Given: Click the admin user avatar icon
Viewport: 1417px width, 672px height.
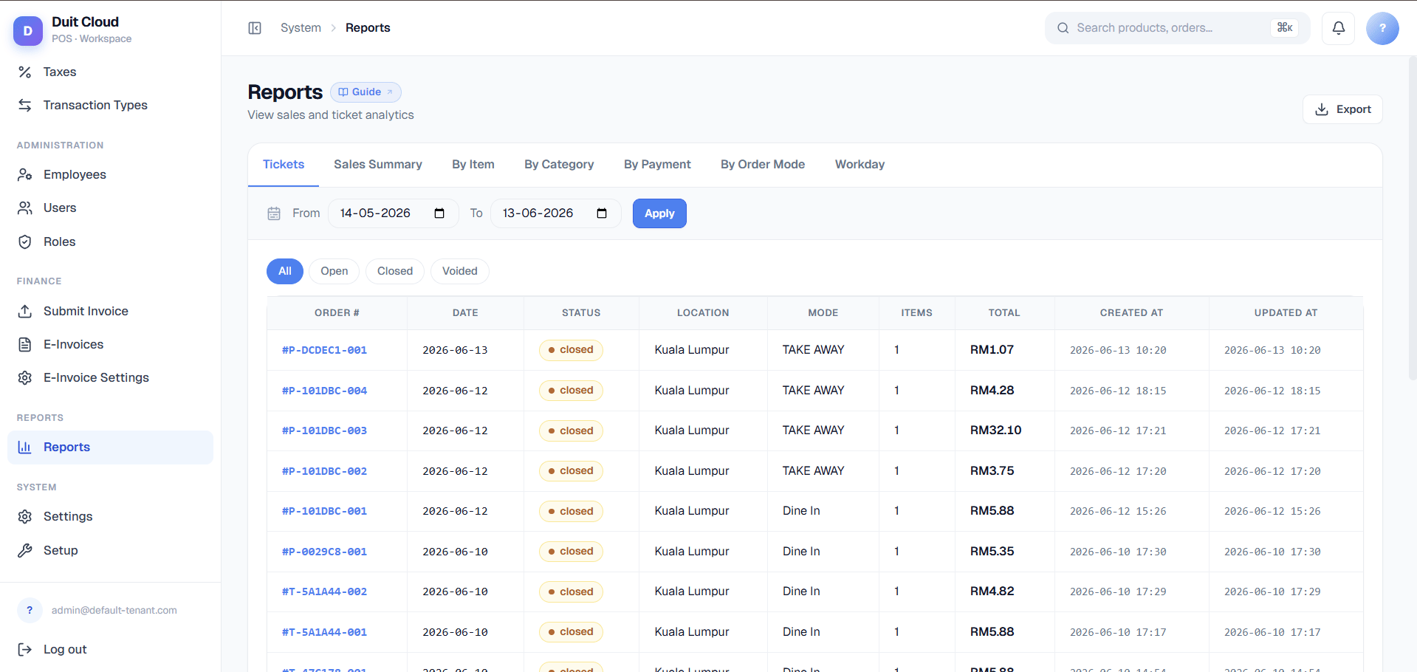Looking at the screenshot, I should (x=30, y=610).
